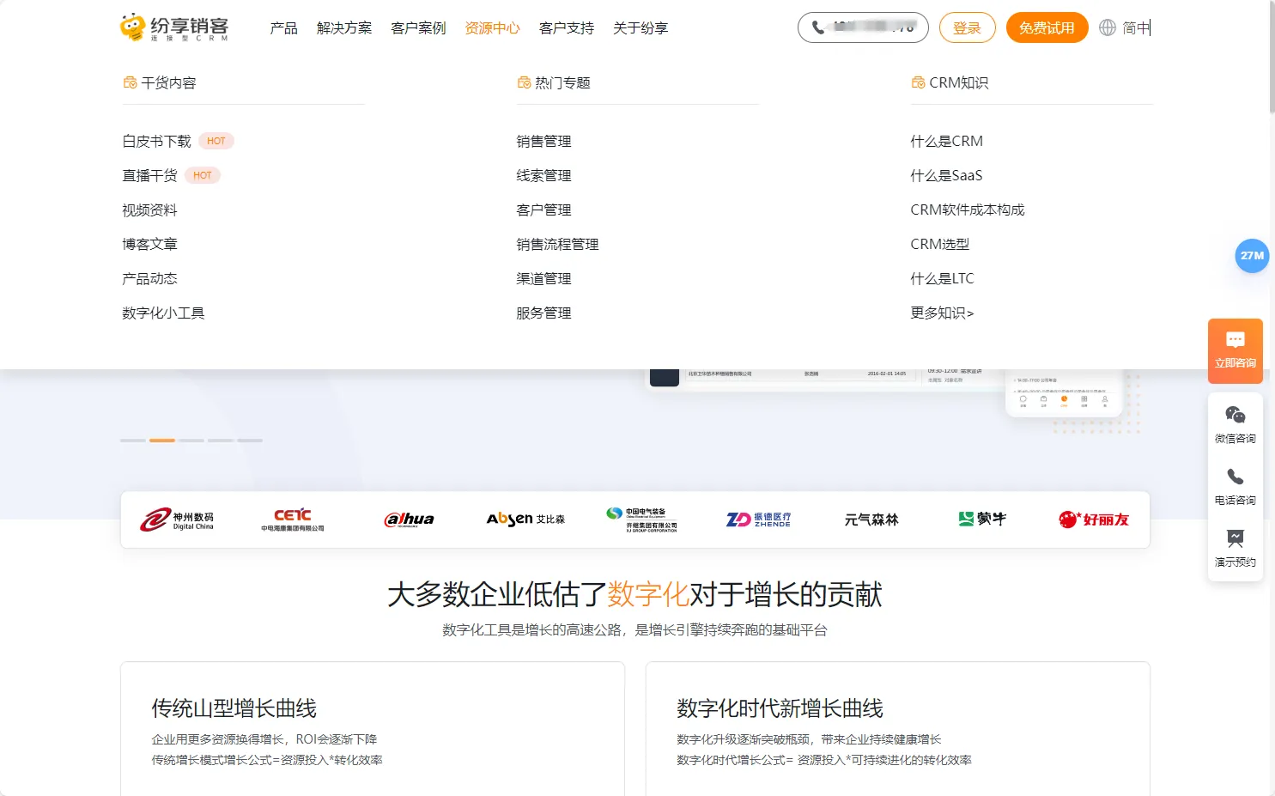Click the 27M blue badge
Image resolution: width=1275 pixels, height=796 pixels.
[1252, 256]
